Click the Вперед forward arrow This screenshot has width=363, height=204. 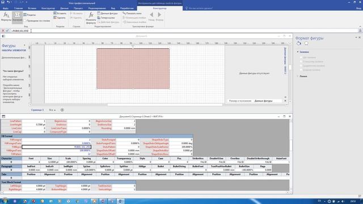coord(159,16)
